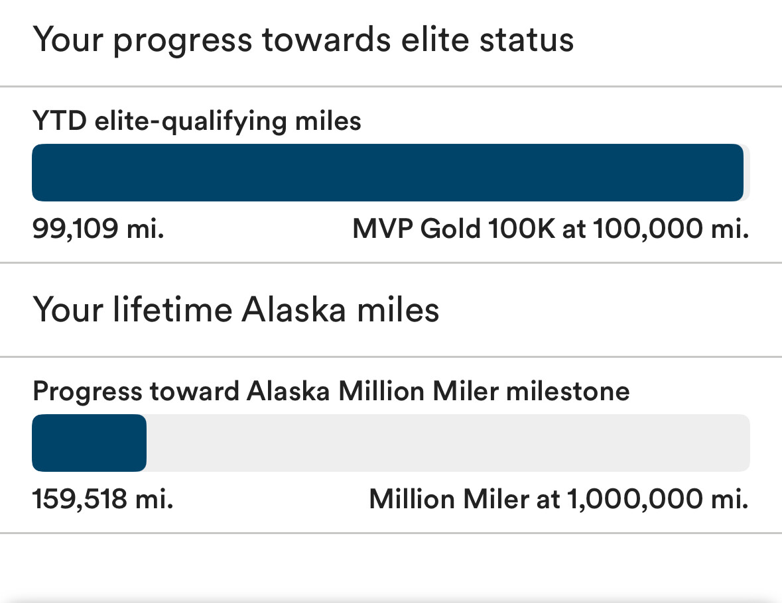Click "100,000 mi." in the MVP Gold goal

(x=670, y=229)
